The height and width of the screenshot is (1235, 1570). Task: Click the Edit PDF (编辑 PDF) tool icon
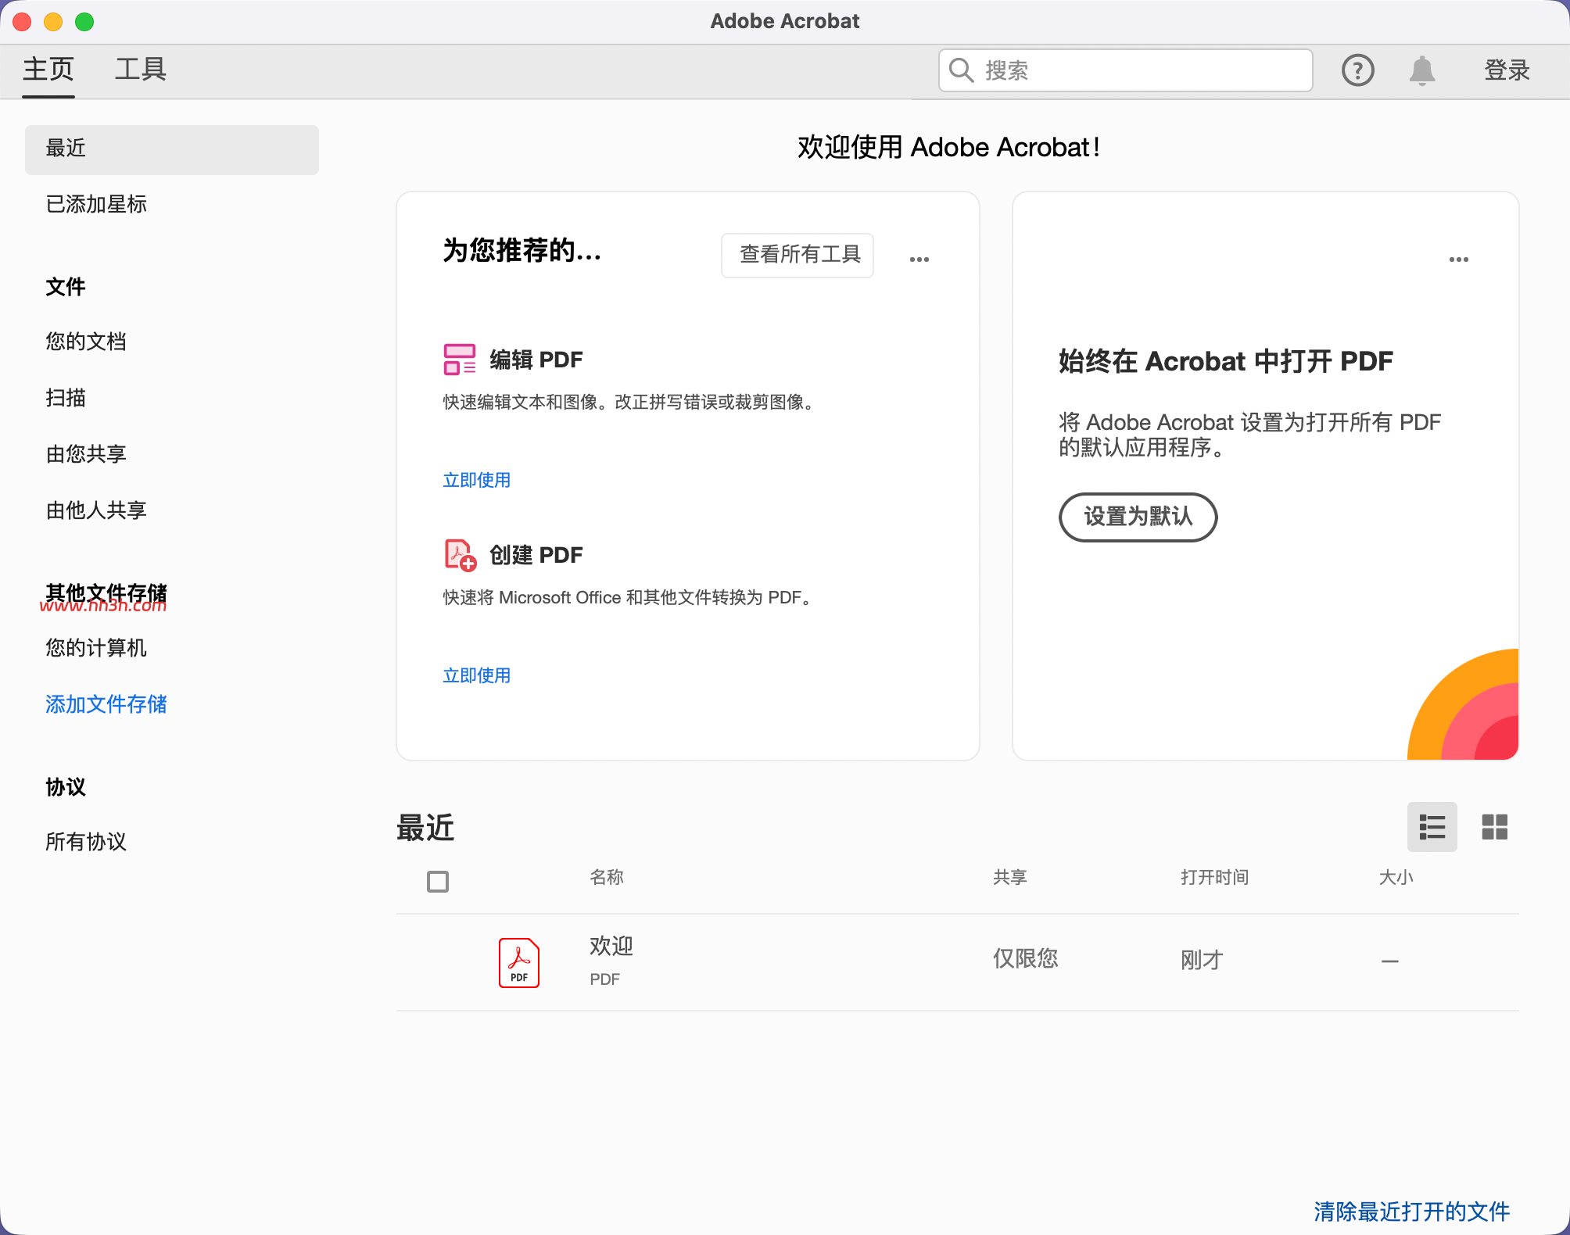click(x=460, y=360)
